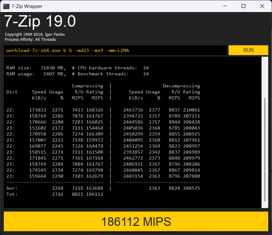Click decompressing rating value "206989"
This screenshot has height=235, width=272.
pyautogui.click(x=192, y=152)
